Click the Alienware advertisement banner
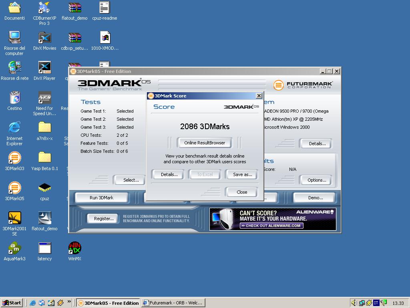 click(x=273, y=219)
